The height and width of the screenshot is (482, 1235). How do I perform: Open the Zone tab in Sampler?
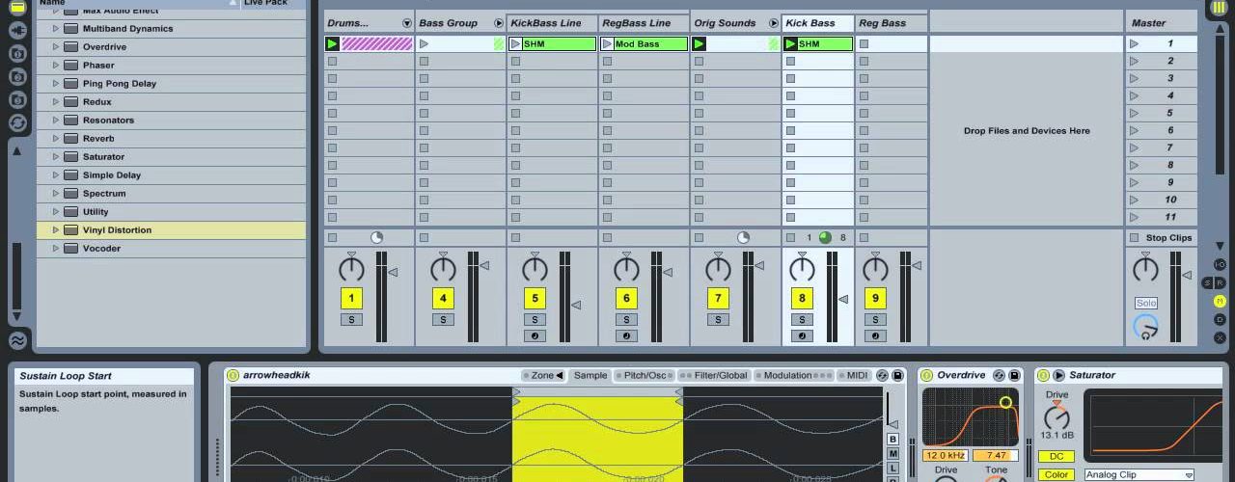543,376
